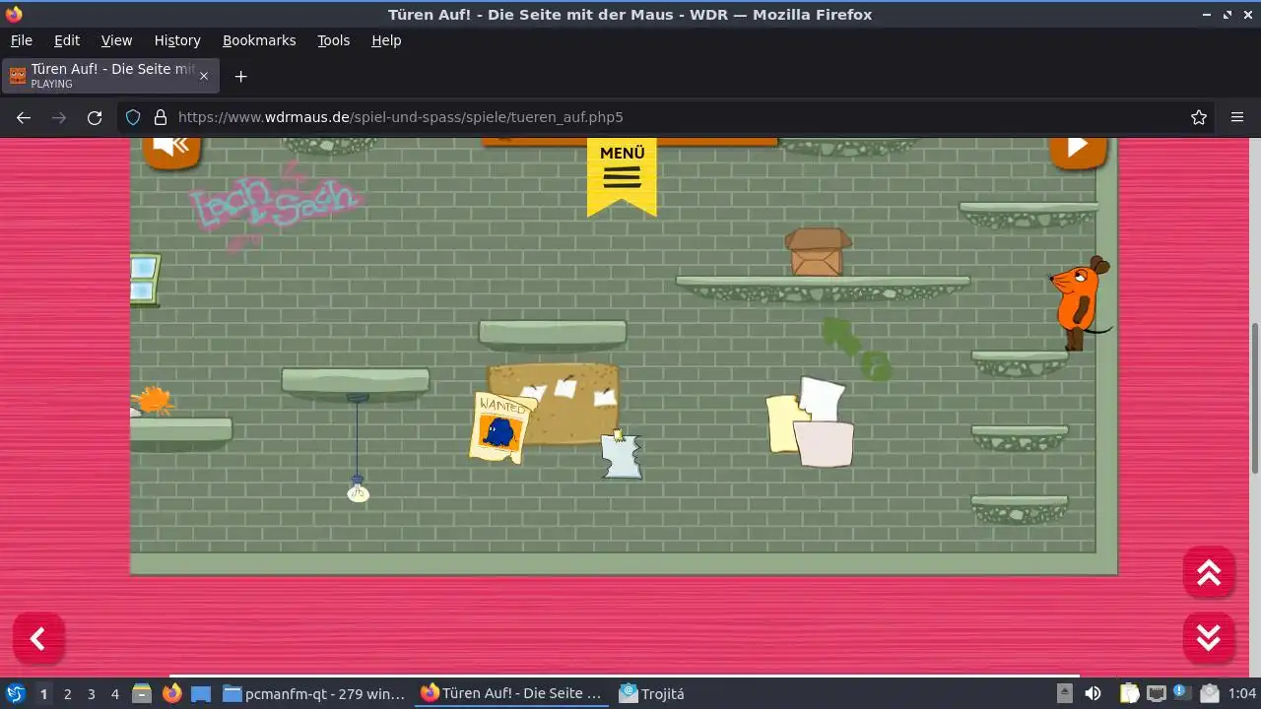Viewport: 1261px width, 709px height.
Task: Click the Türen Auf! taskbar entry
Action: point(512,694)
